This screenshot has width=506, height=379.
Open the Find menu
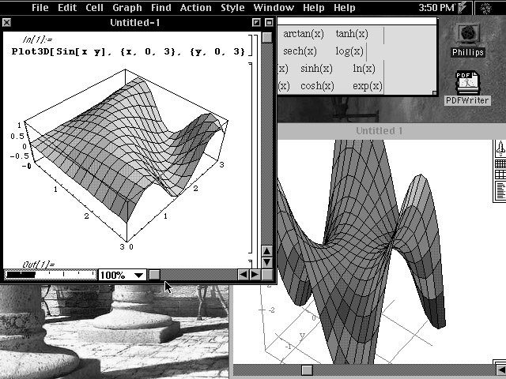pyautogui.click(x=161, y=7)
